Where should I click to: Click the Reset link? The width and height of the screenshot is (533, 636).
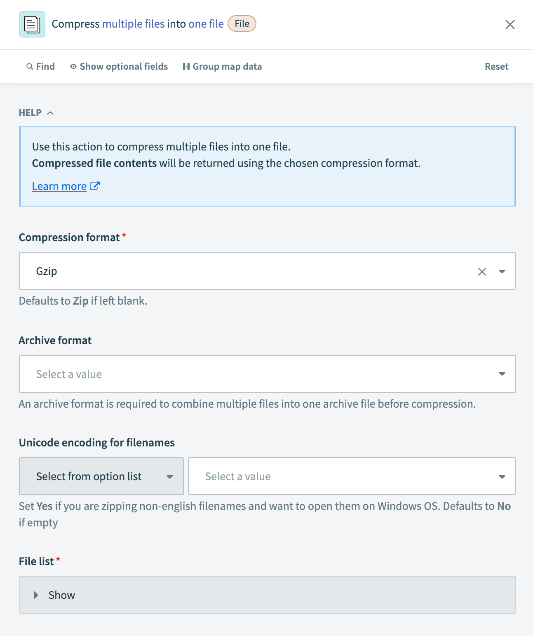coord(496,66)
